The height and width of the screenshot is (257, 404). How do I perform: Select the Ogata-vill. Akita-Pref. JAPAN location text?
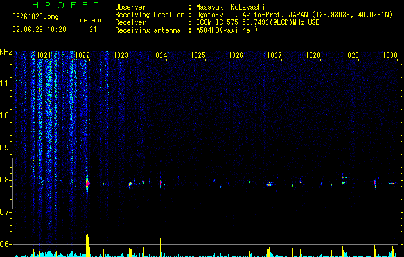[x=294, y=15]
